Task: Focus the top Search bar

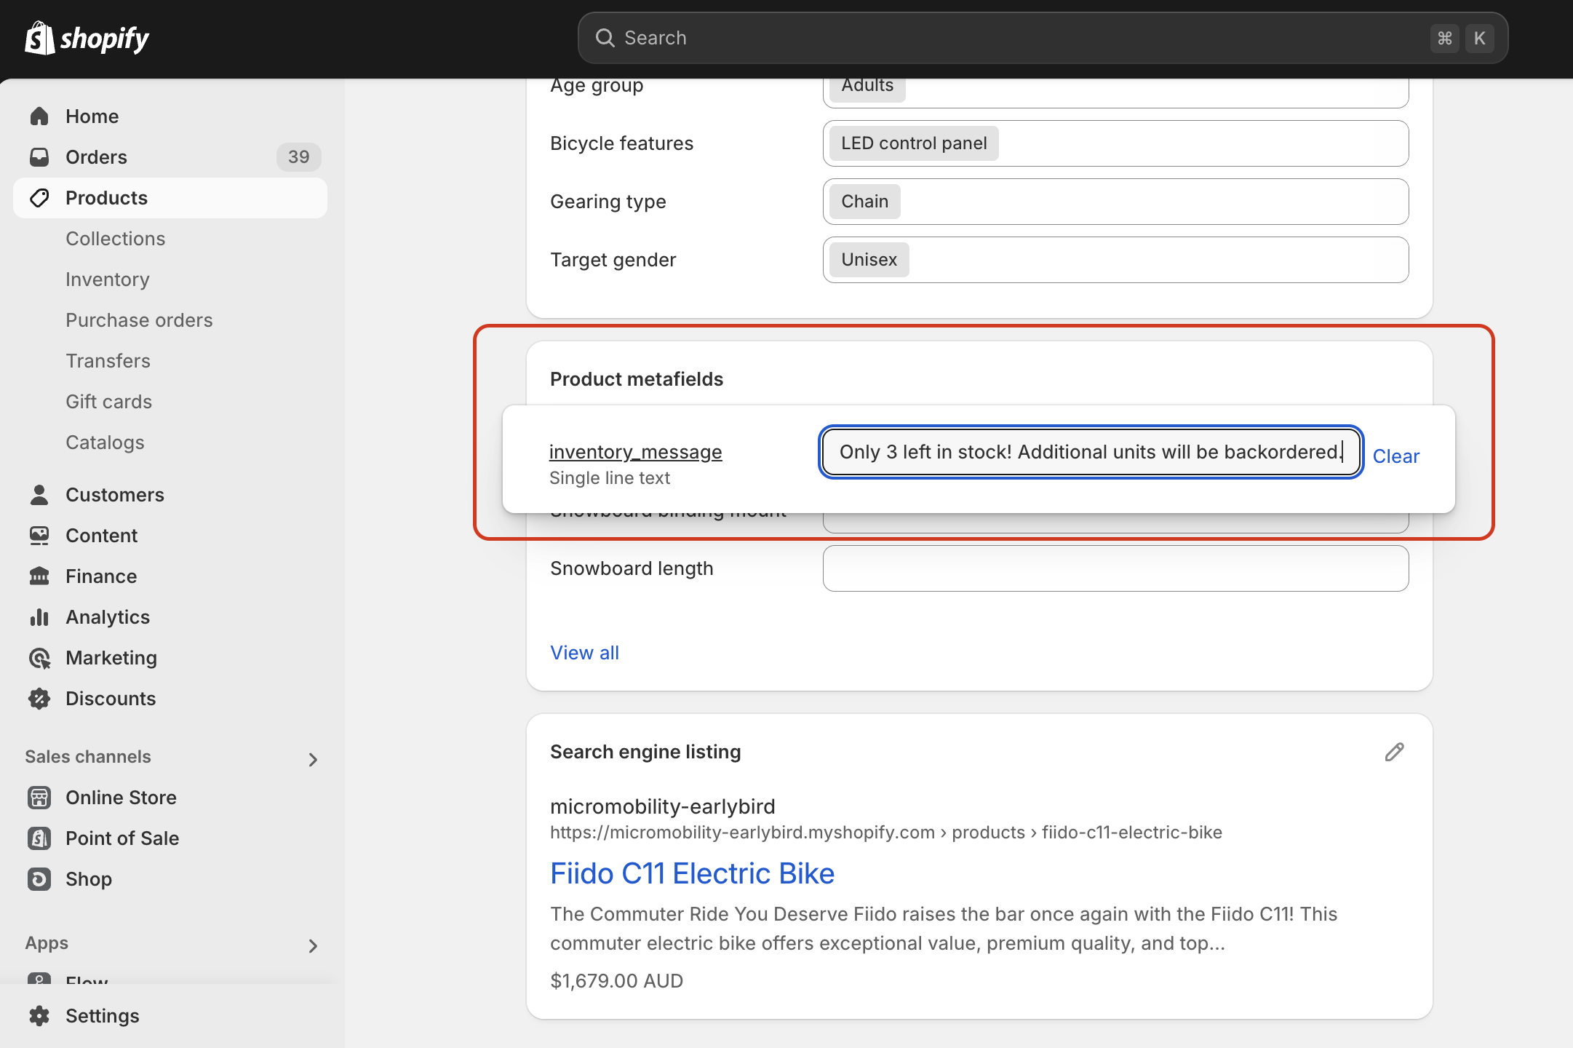Action: click(1043, 38)
